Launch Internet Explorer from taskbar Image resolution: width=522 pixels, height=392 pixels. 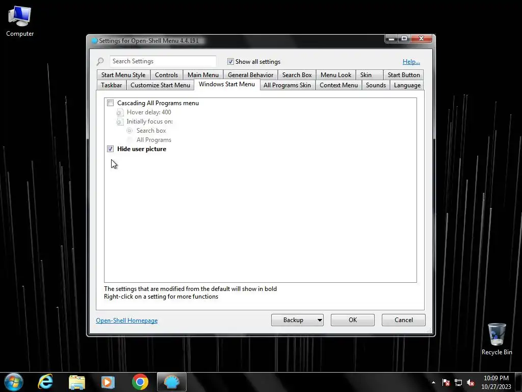(x=45, y=382)
